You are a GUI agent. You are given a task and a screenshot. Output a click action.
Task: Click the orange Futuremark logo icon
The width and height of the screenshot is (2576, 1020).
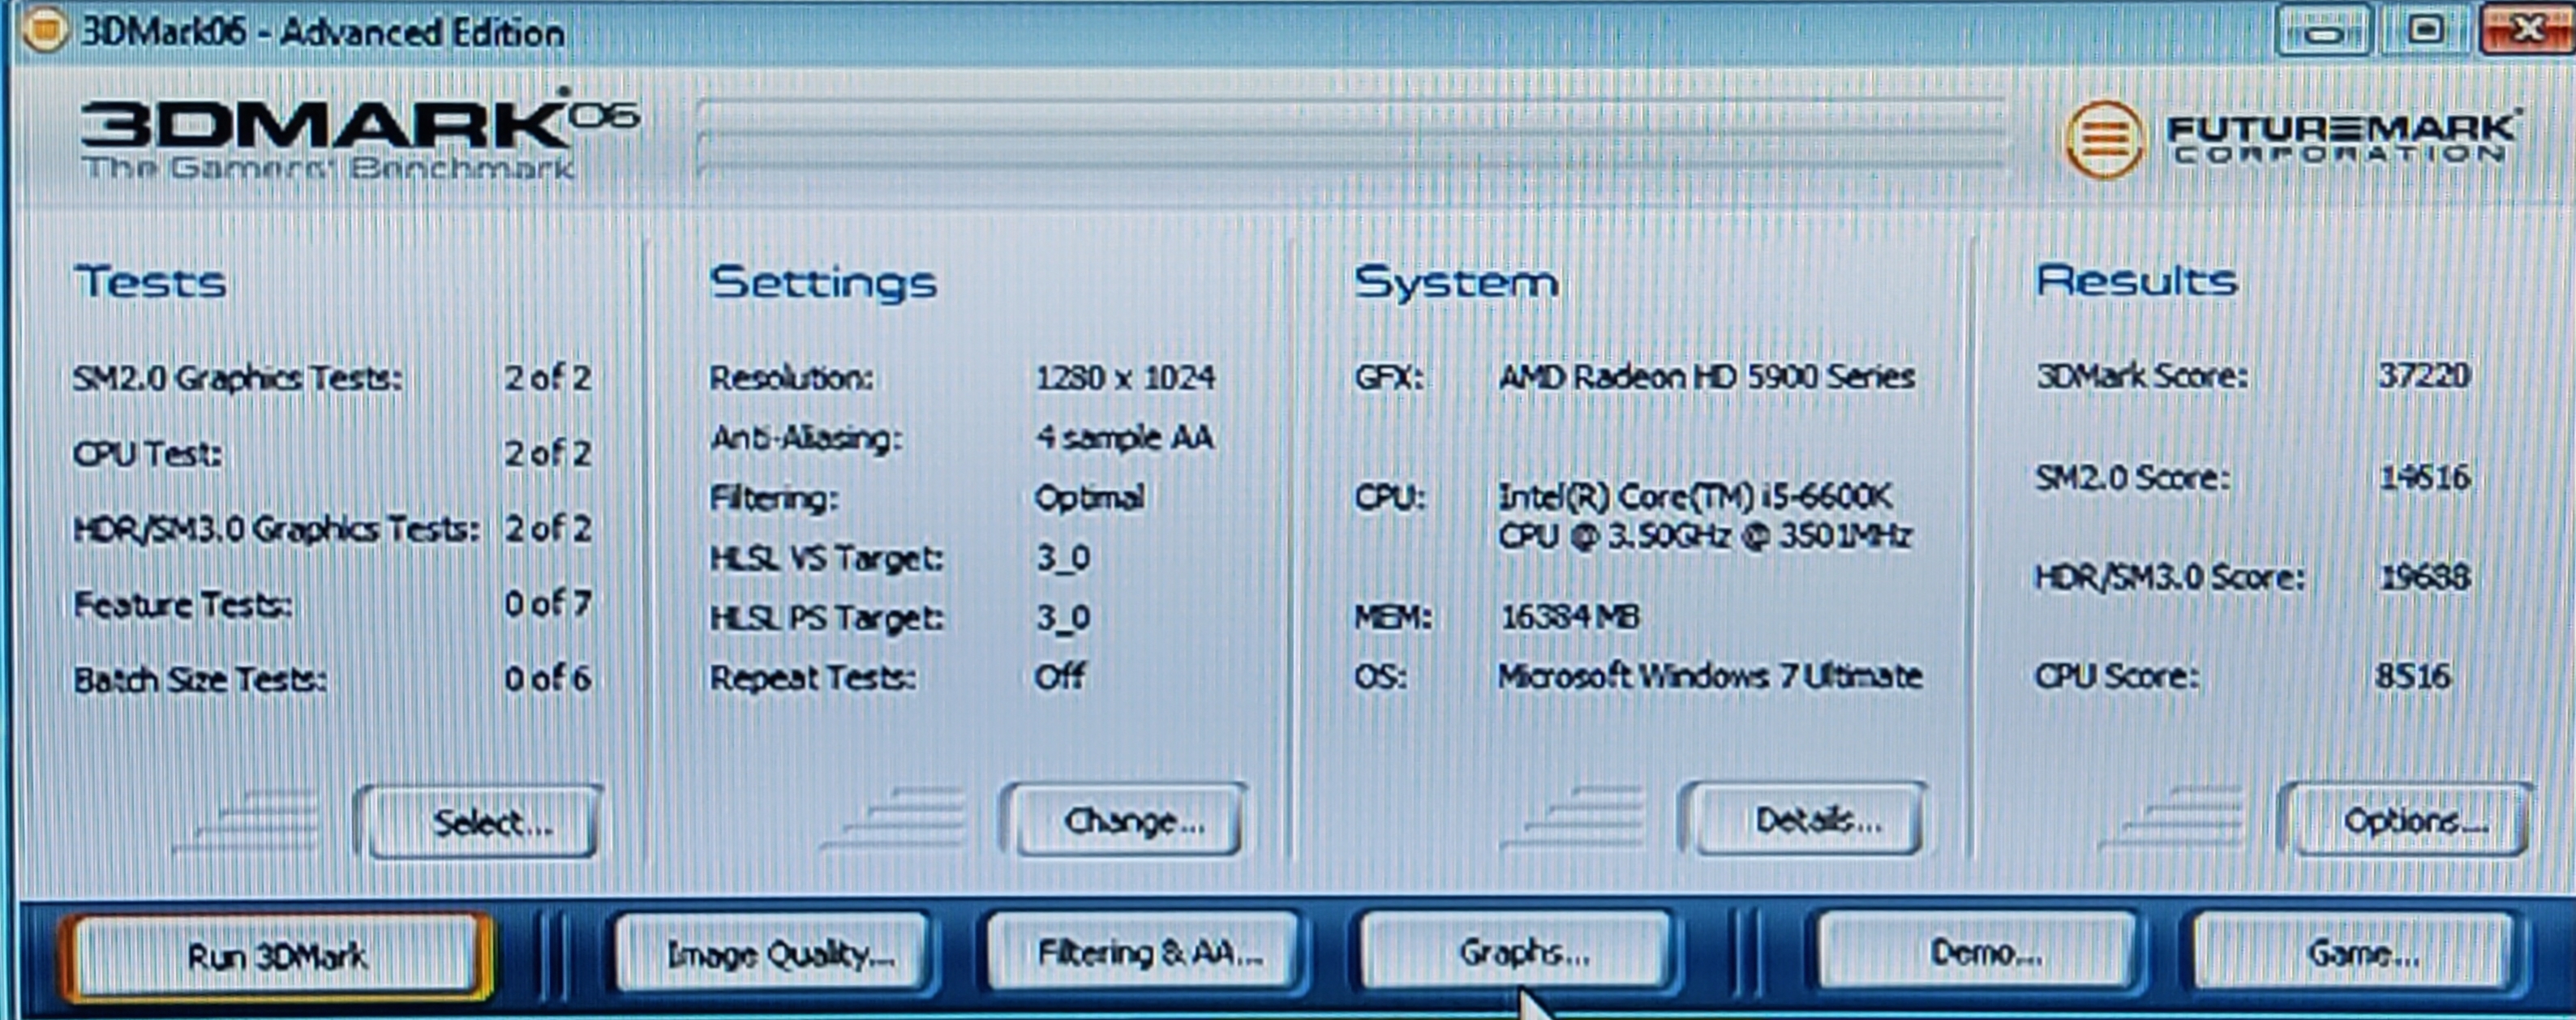tap(2104, 140)
